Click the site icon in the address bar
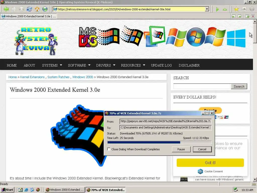Screen dimensions: 257x193 tap(55, 9)
